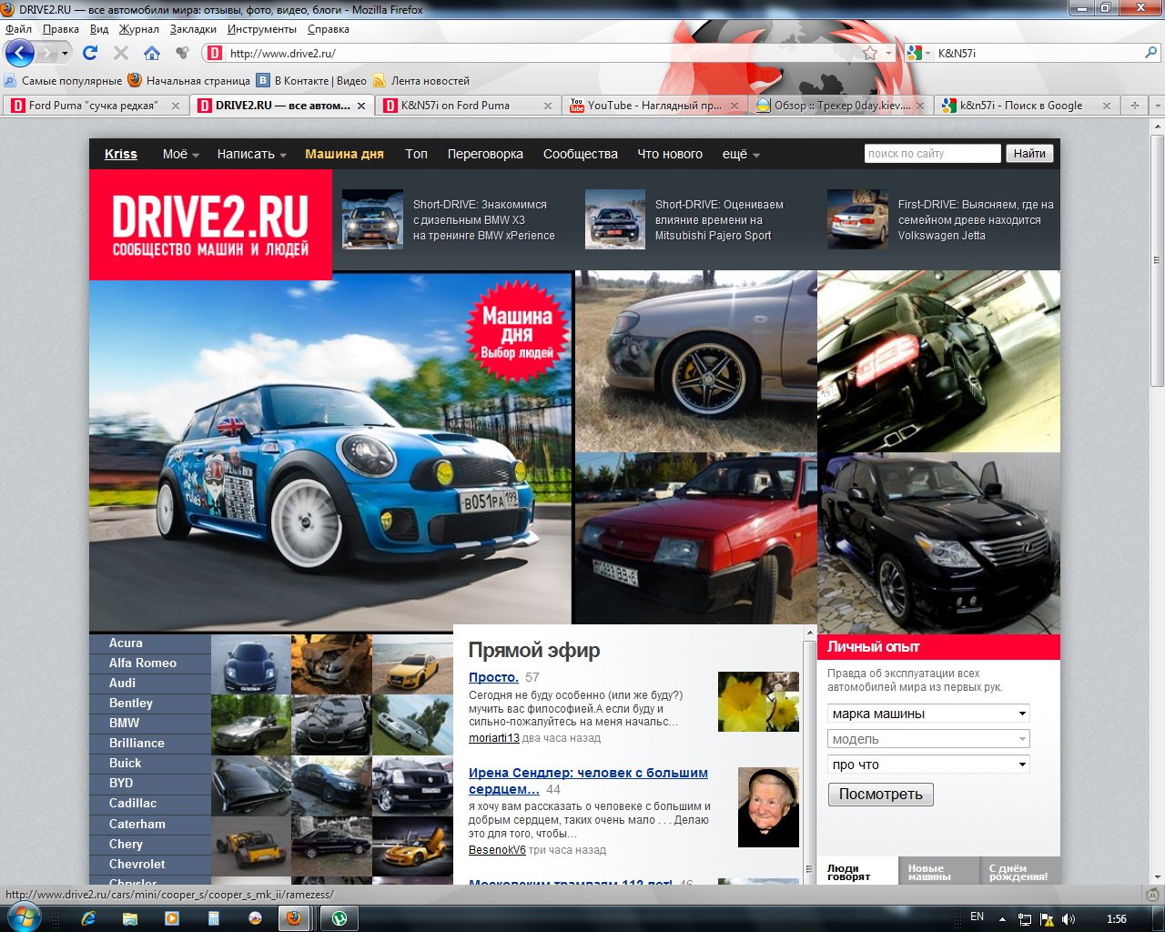Select the С днём рождения! tab
Image resolution: width=1165 pixels, height=932 pixels.
click(1019, 872)
